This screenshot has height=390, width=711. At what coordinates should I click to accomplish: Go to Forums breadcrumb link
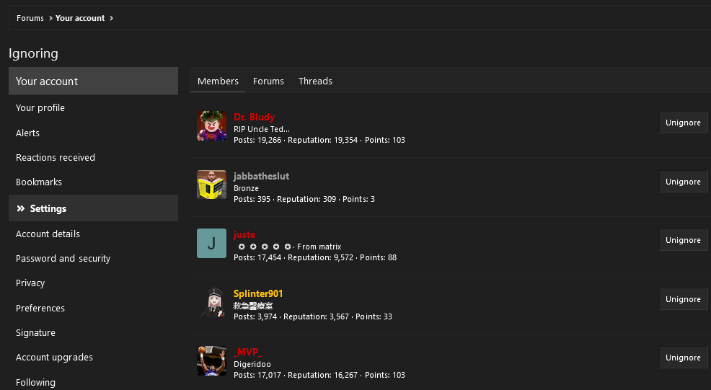[x=30, y=18]
